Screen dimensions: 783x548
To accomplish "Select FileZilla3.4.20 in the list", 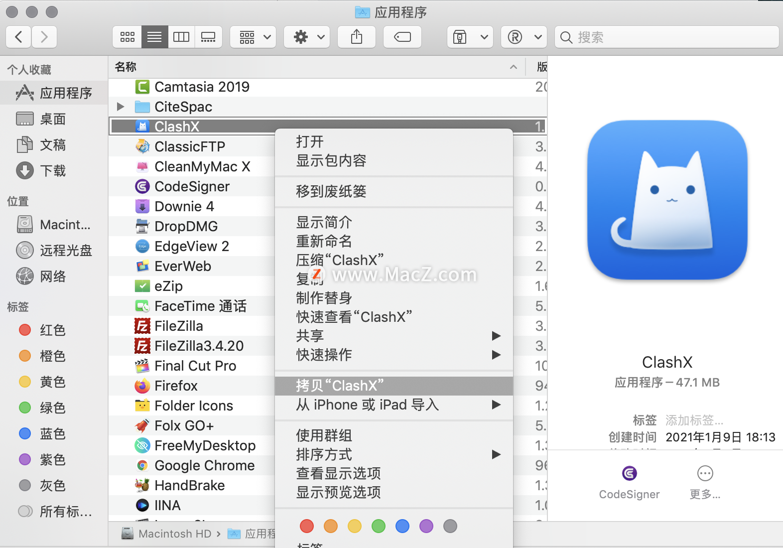I will [192, 346].
